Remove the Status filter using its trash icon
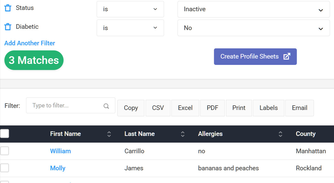Image resolution: width=334 pixels, height=183 pixels. coord(8,8)
